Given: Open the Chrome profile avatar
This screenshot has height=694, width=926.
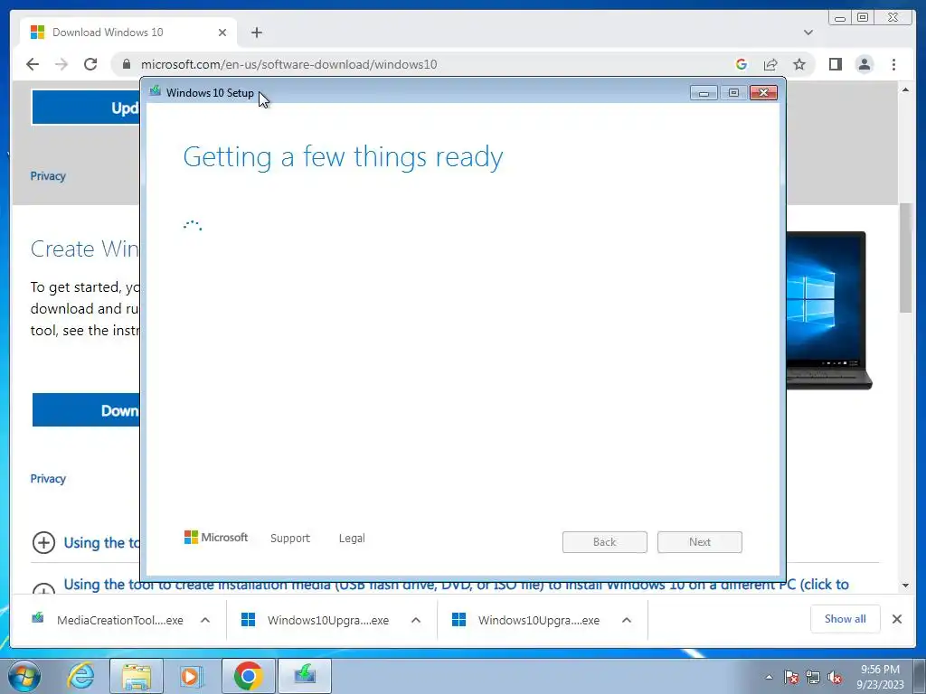Looking at the screenshot, I should [864, 64].
